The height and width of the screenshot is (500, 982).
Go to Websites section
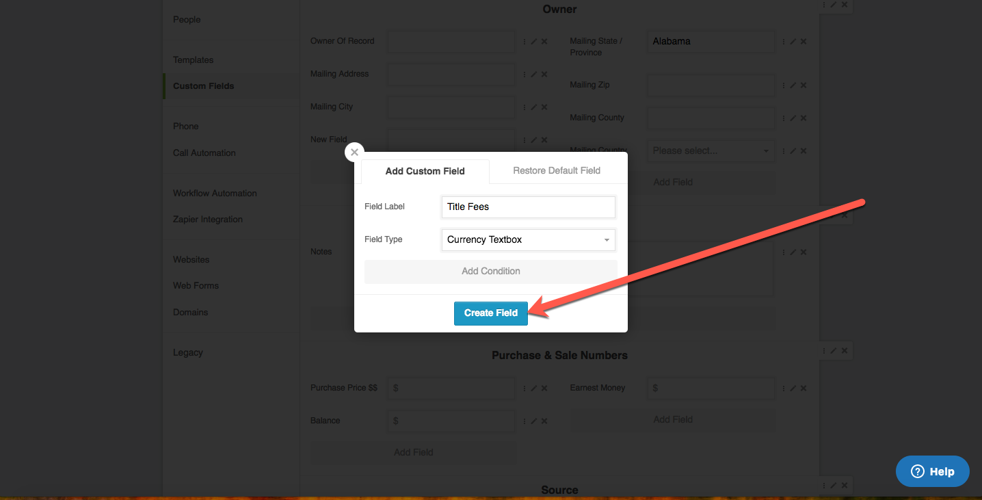tap(191, 260)
